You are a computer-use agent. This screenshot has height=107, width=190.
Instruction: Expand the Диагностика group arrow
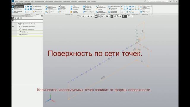coord(150,14)
